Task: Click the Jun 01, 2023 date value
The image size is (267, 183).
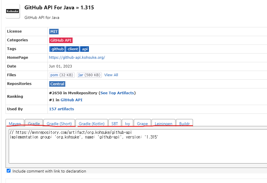Action: (60, 66)
